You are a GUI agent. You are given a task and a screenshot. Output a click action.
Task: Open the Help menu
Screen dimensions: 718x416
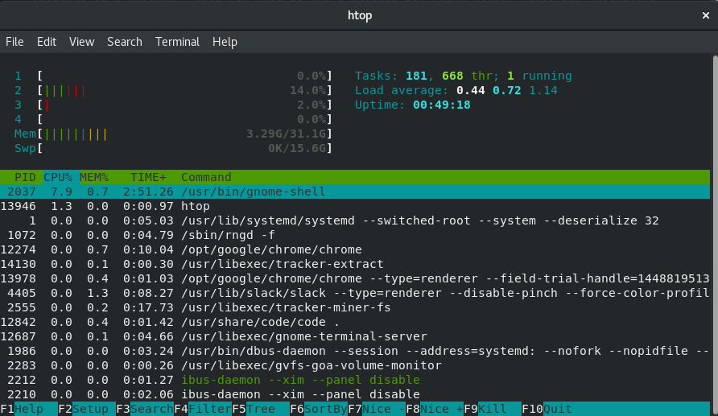(225, 42)
